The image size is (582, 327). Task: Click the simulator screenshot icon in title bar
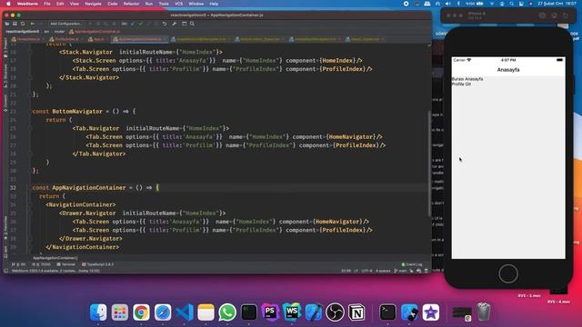(x=542, y=15)
